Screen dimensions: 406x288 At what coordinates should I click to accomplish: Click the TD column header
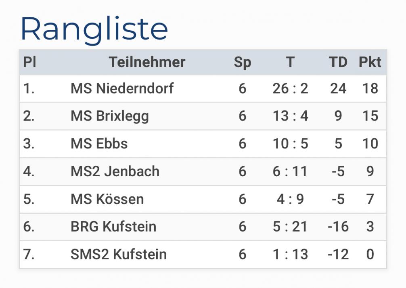click(338, 62)
